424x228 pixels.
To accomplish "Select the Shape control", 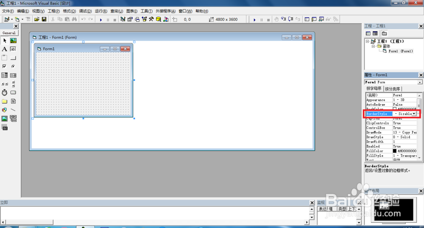I will point(5,110).
